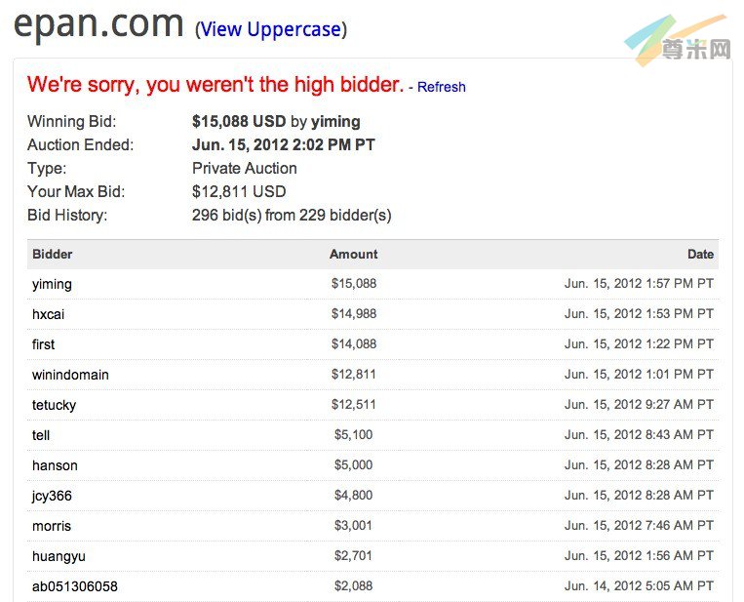Click date Jun. 14, 2012 5:05 AM PT
744x602 pixels.
click(639, 585)
